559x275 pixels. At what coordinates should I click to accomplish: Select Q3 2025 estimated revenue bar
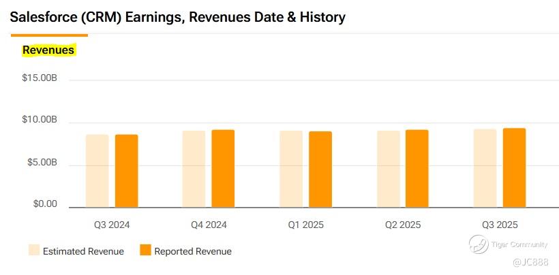tap(485, 168)
